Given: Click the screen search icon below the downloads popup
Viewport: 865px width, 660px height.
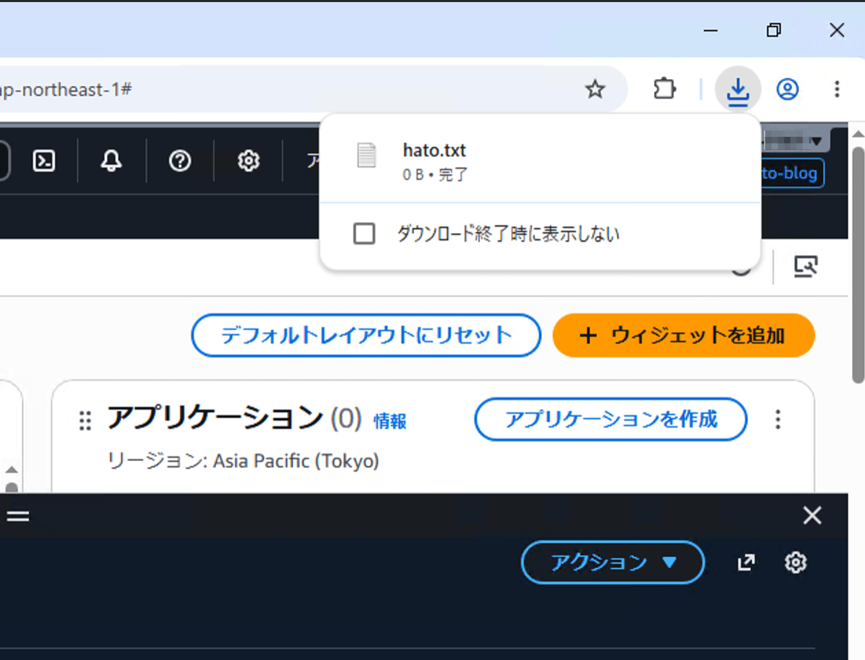Looking at the screenshot, I should click(805, 266).
